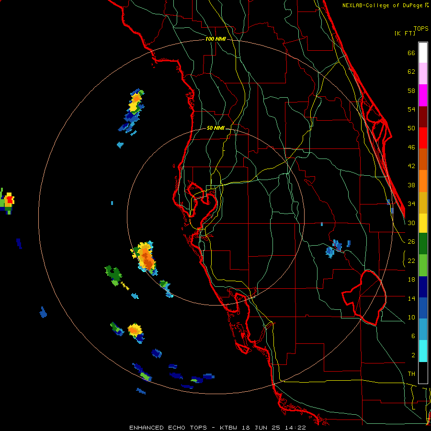Click the 50 NMI range ring label
431x431 pixels.
(x=215, y=128)
